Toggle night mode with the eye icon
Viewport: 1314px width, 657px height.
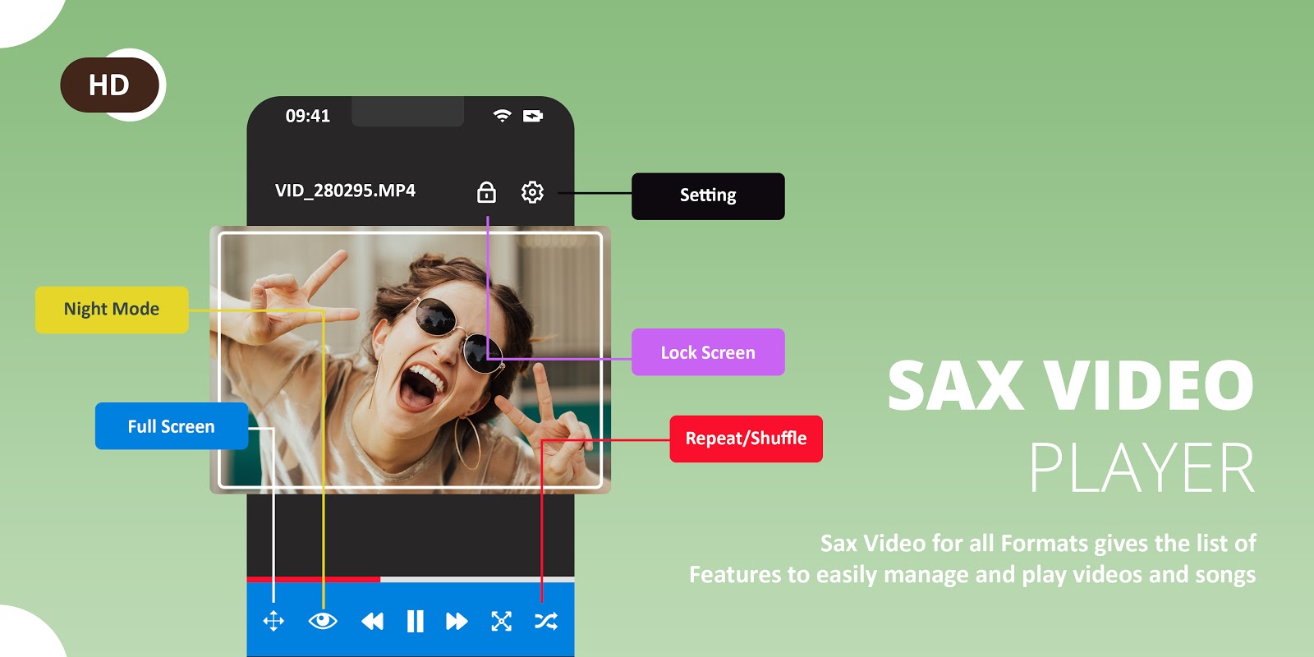click(x=323, y=621)
